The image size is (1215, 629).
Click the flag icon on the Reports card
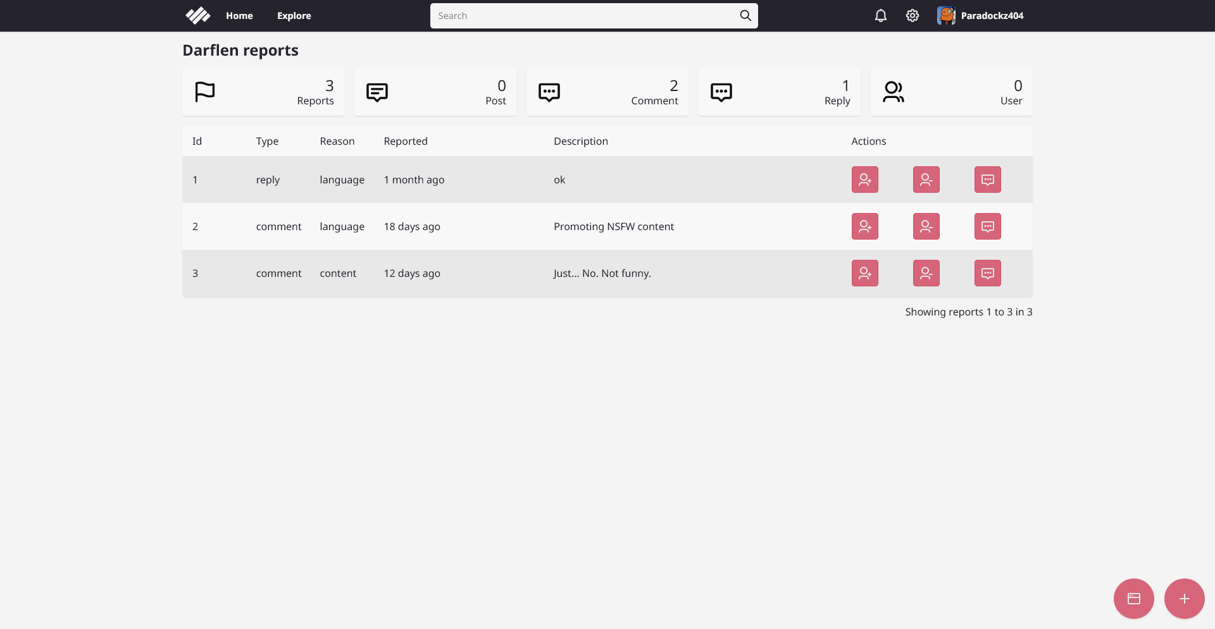[x=204, y=92]
